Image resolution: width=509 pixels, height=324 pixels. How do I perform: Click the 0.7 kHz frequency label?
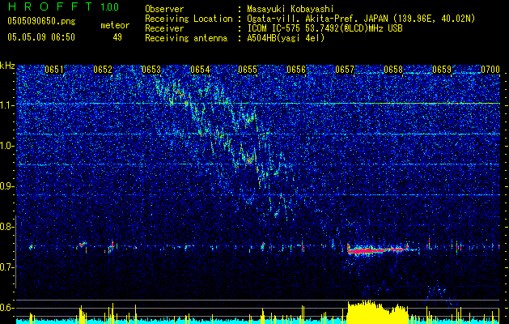pyautogui.click(x=6, y=267)
